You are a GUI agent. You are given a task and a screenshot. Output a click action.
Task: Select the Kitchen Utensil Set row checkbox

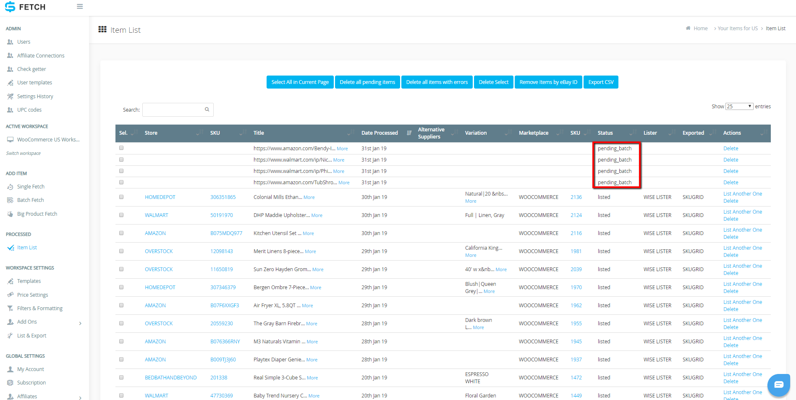pyautogui.click(x=121, y=233)
